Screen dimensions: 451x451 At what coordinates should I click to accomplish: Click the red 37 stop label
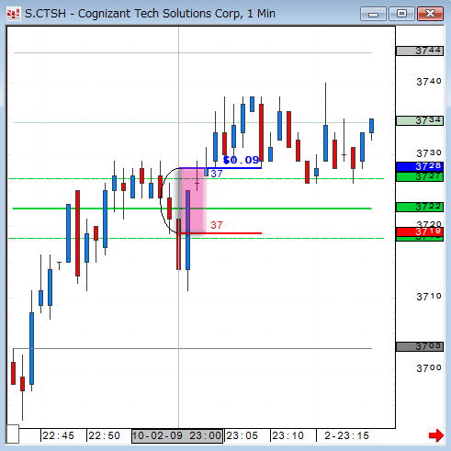pyautogui.click(x=217, y=225)
